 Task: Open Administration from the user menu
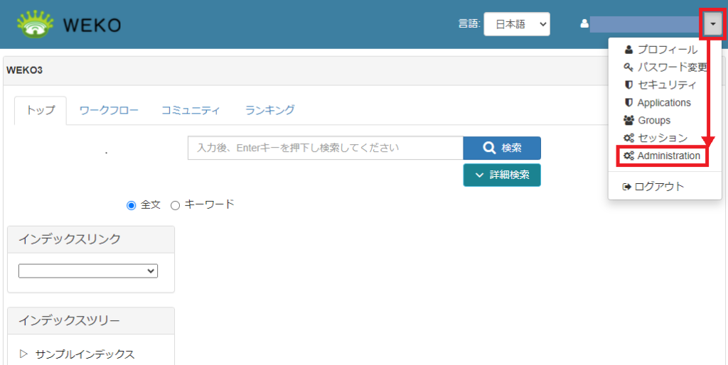click(668, 156)
